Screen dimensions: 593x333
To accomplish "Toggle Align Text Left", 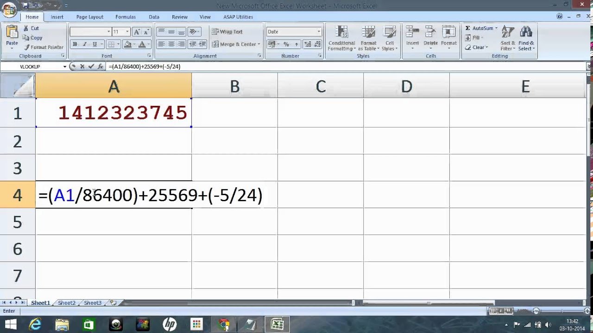I will point(161,44).
